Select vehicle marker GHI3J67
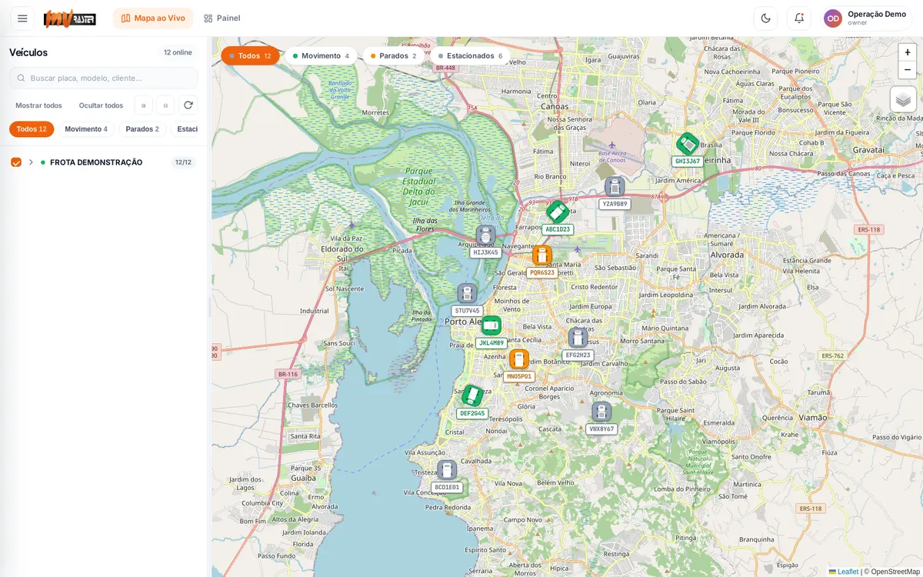The height and width of the screenshot is (577, 923). click(688, 144)
